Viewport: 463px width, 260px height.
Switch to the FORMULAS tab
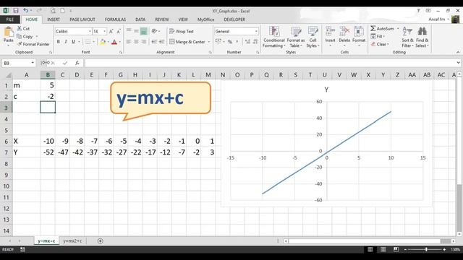[x=115, y=19]
